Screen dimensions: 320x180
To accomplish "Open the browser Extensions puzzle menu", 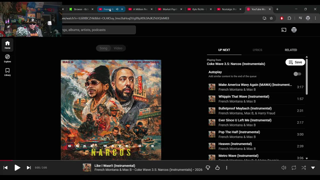I will pyautogui.click(x=289, y=18).
